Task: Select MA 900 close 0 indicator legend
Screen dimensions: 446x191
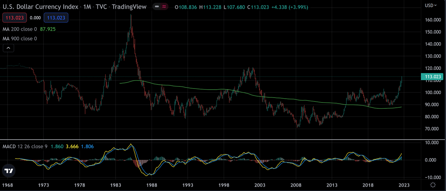Action: (20, 39)
